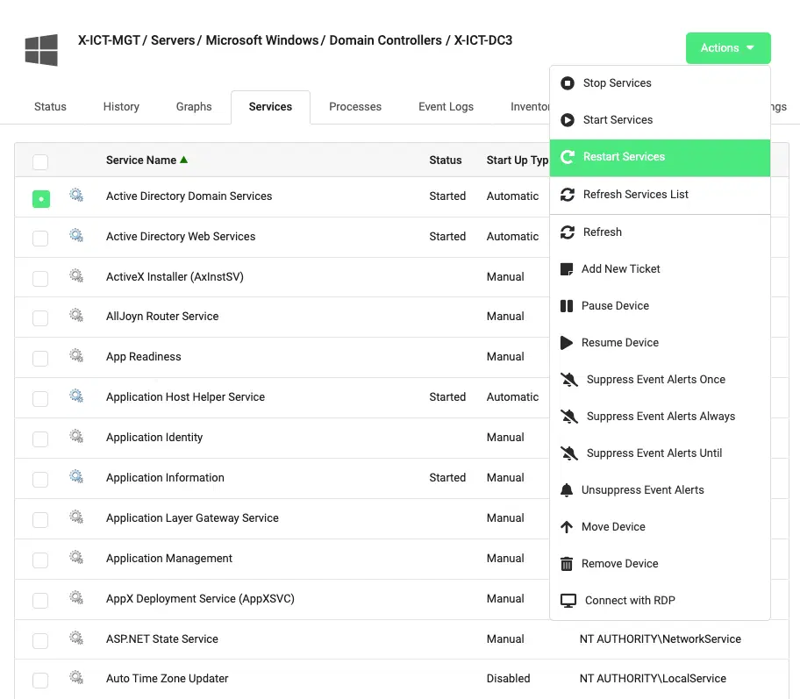Image resolution: width=800 pixels, height=699 pixels.
Task: Click the Restart Services circular arrow icon
Action: 568,157
